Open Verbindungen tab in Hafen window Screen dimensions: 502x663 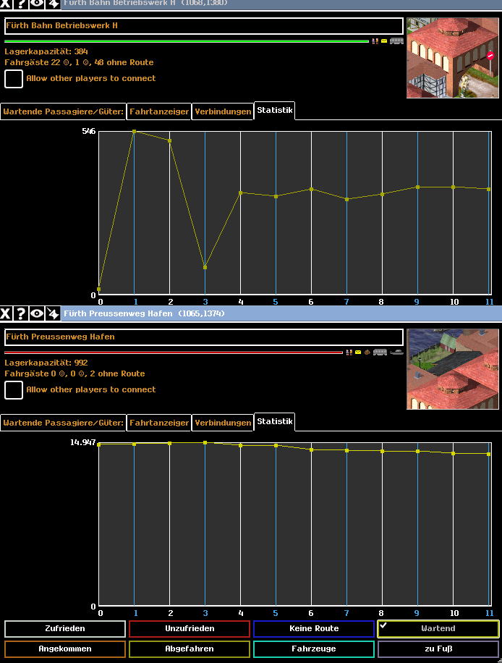click(x=223, y=423)
